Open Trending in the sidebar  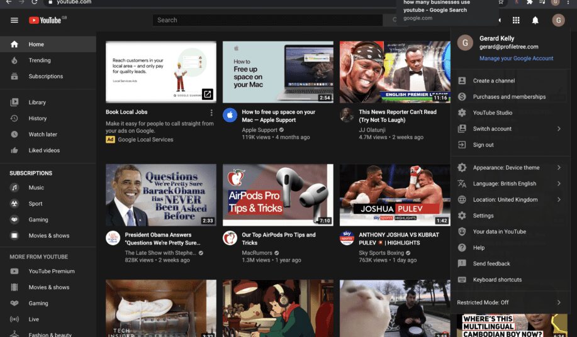click(x=48, y=60)
